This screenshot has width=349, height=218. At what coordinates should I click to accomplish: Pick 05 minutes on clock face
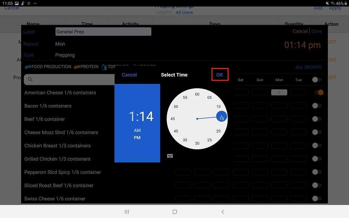pos(209,97)
